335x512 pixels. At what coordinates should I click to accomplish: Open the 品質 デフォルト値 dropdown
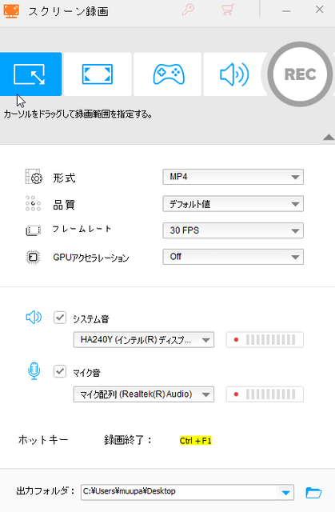point(233,204)
